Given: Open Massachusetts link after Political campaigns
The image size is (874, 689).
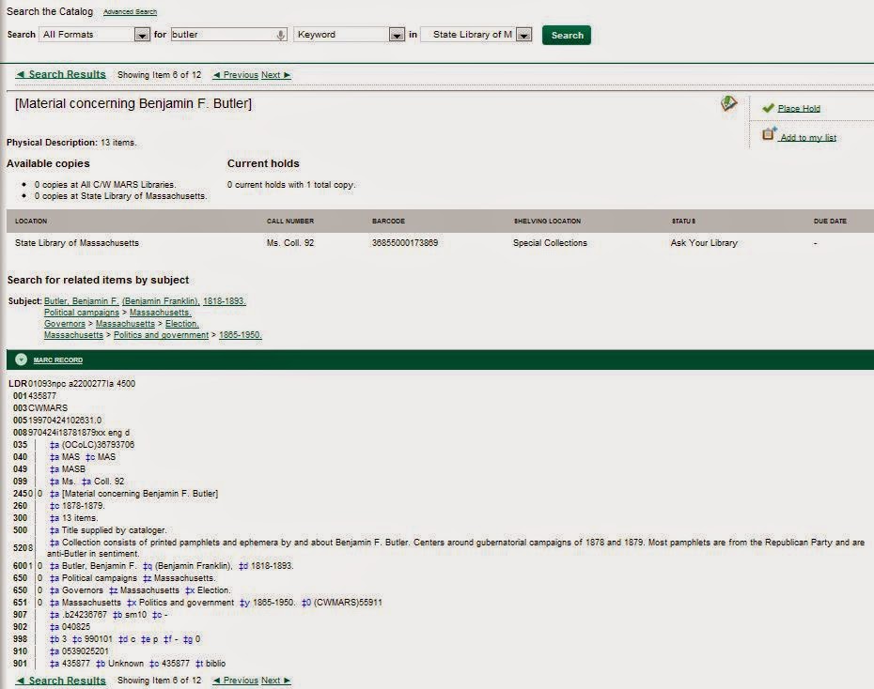Looking at the screenshot, I should [161, 313].
